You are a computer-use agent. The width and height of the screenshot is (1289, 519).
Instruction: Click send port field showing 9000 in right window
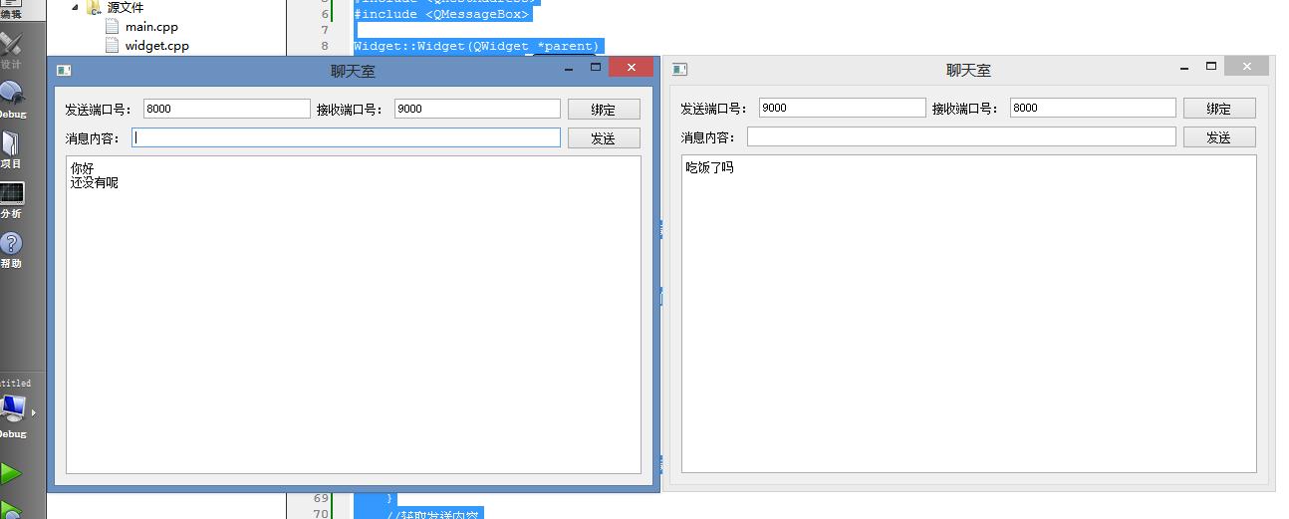coord(843,108)
